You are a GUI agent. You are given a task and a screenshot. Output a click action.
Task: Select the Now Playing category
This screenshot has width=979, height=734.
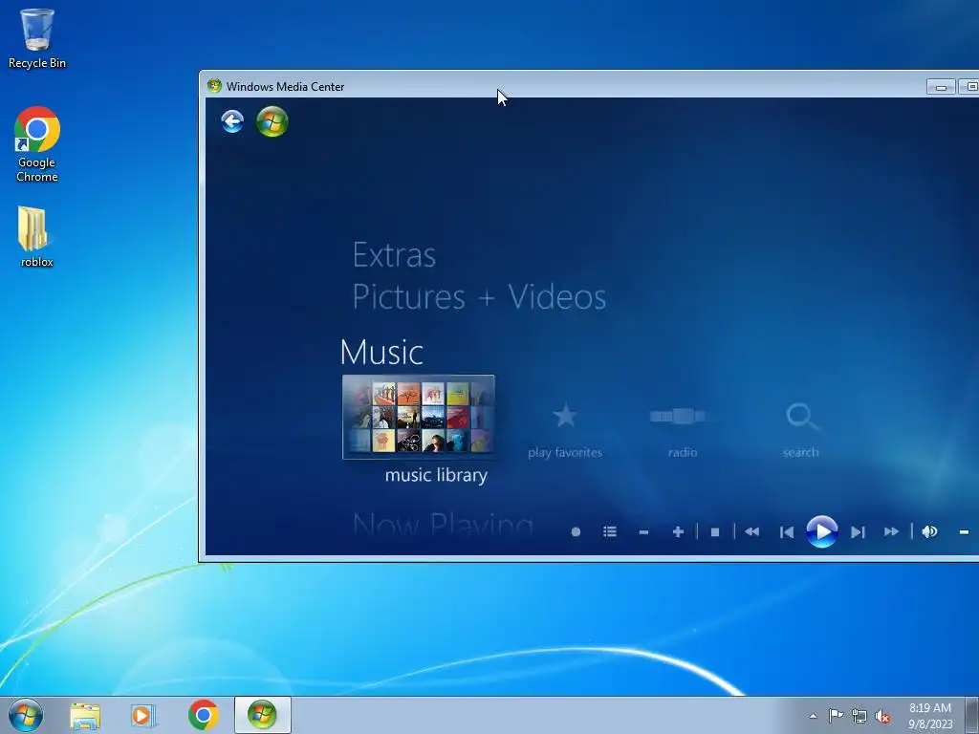pyautogui.click(x=443, y=526)
